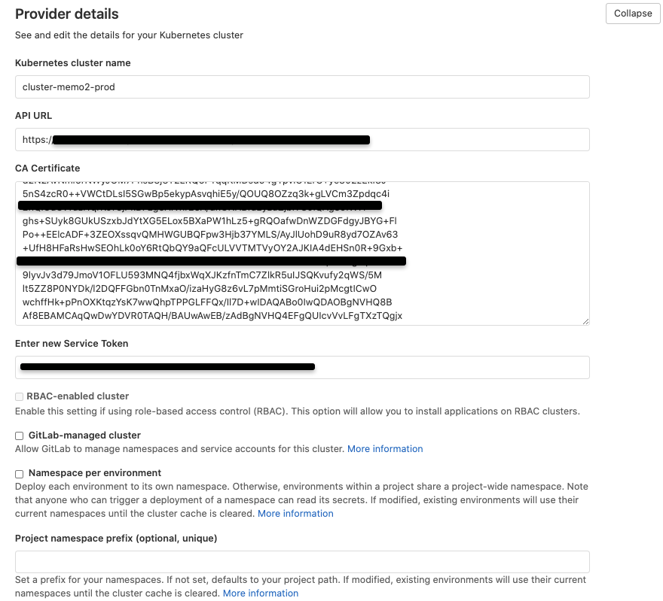Image resolution: width=663 pixels, height=601 pixels.
Task: Check the Namespace per environment checkbox
Action: click(x=19, y=474)
